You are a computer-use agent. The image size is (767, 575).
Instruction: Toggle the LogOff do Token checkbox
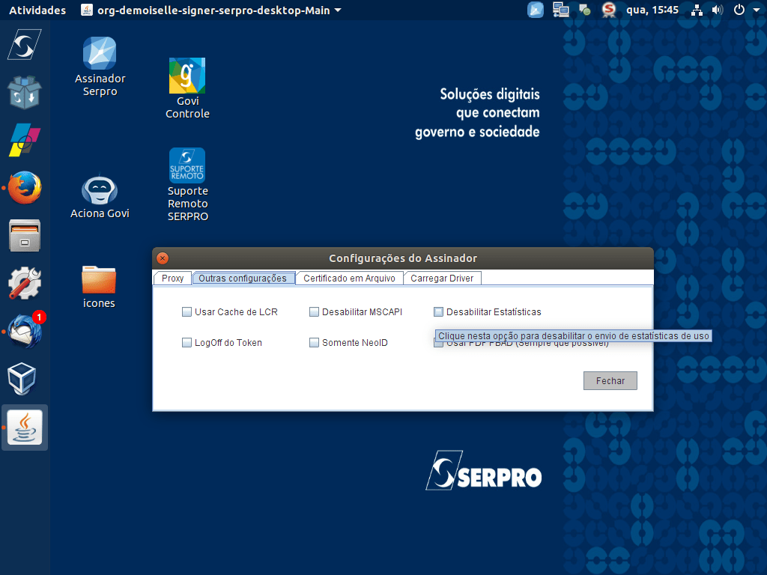(x=187, y=343)
